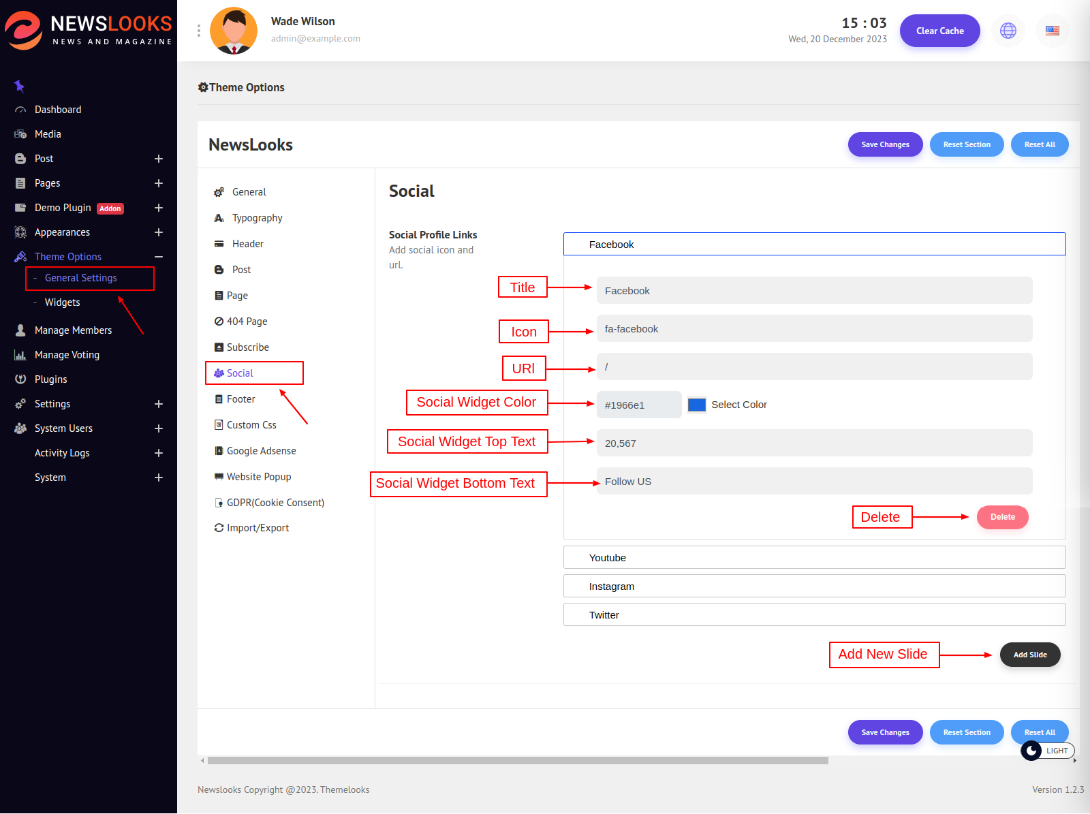
Task: Click the fa-facebook Icon input field
Action: [814, 329]
